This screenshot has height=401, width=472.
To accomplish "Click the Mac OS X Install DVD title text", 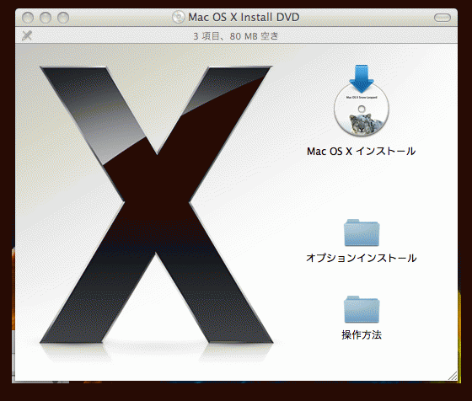I will pos(244,17).
